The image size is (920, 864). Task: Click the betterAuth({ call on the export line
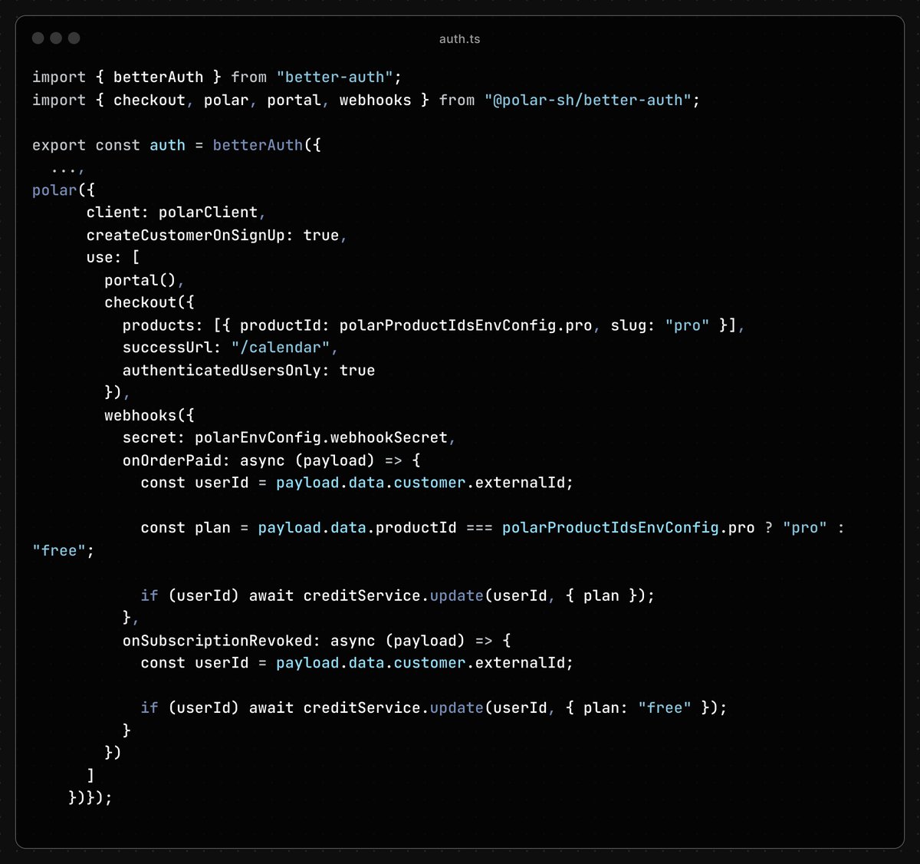tap(266, 145)
